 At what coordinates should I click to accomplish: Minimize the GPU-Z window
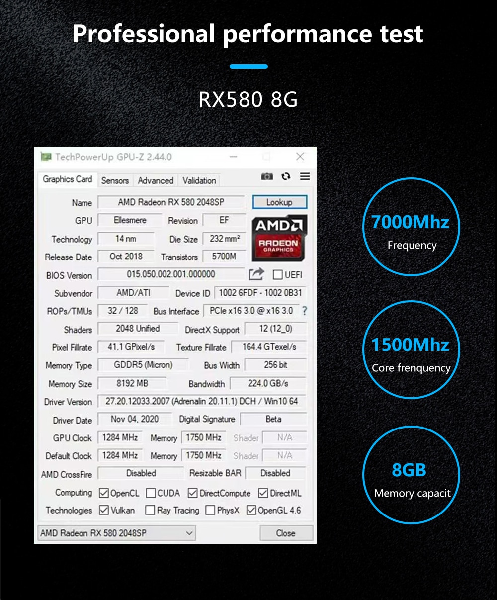[234, 157]
